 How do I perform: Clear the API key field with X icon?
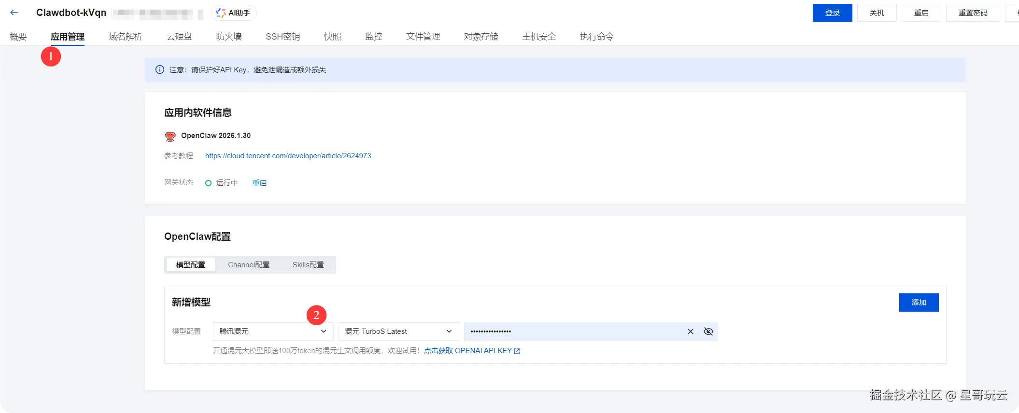[x=691, y=331]
